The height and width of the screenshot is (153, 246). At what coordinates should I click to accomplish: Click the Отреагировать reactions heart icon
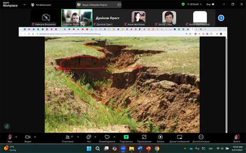[x=107, y=137]
